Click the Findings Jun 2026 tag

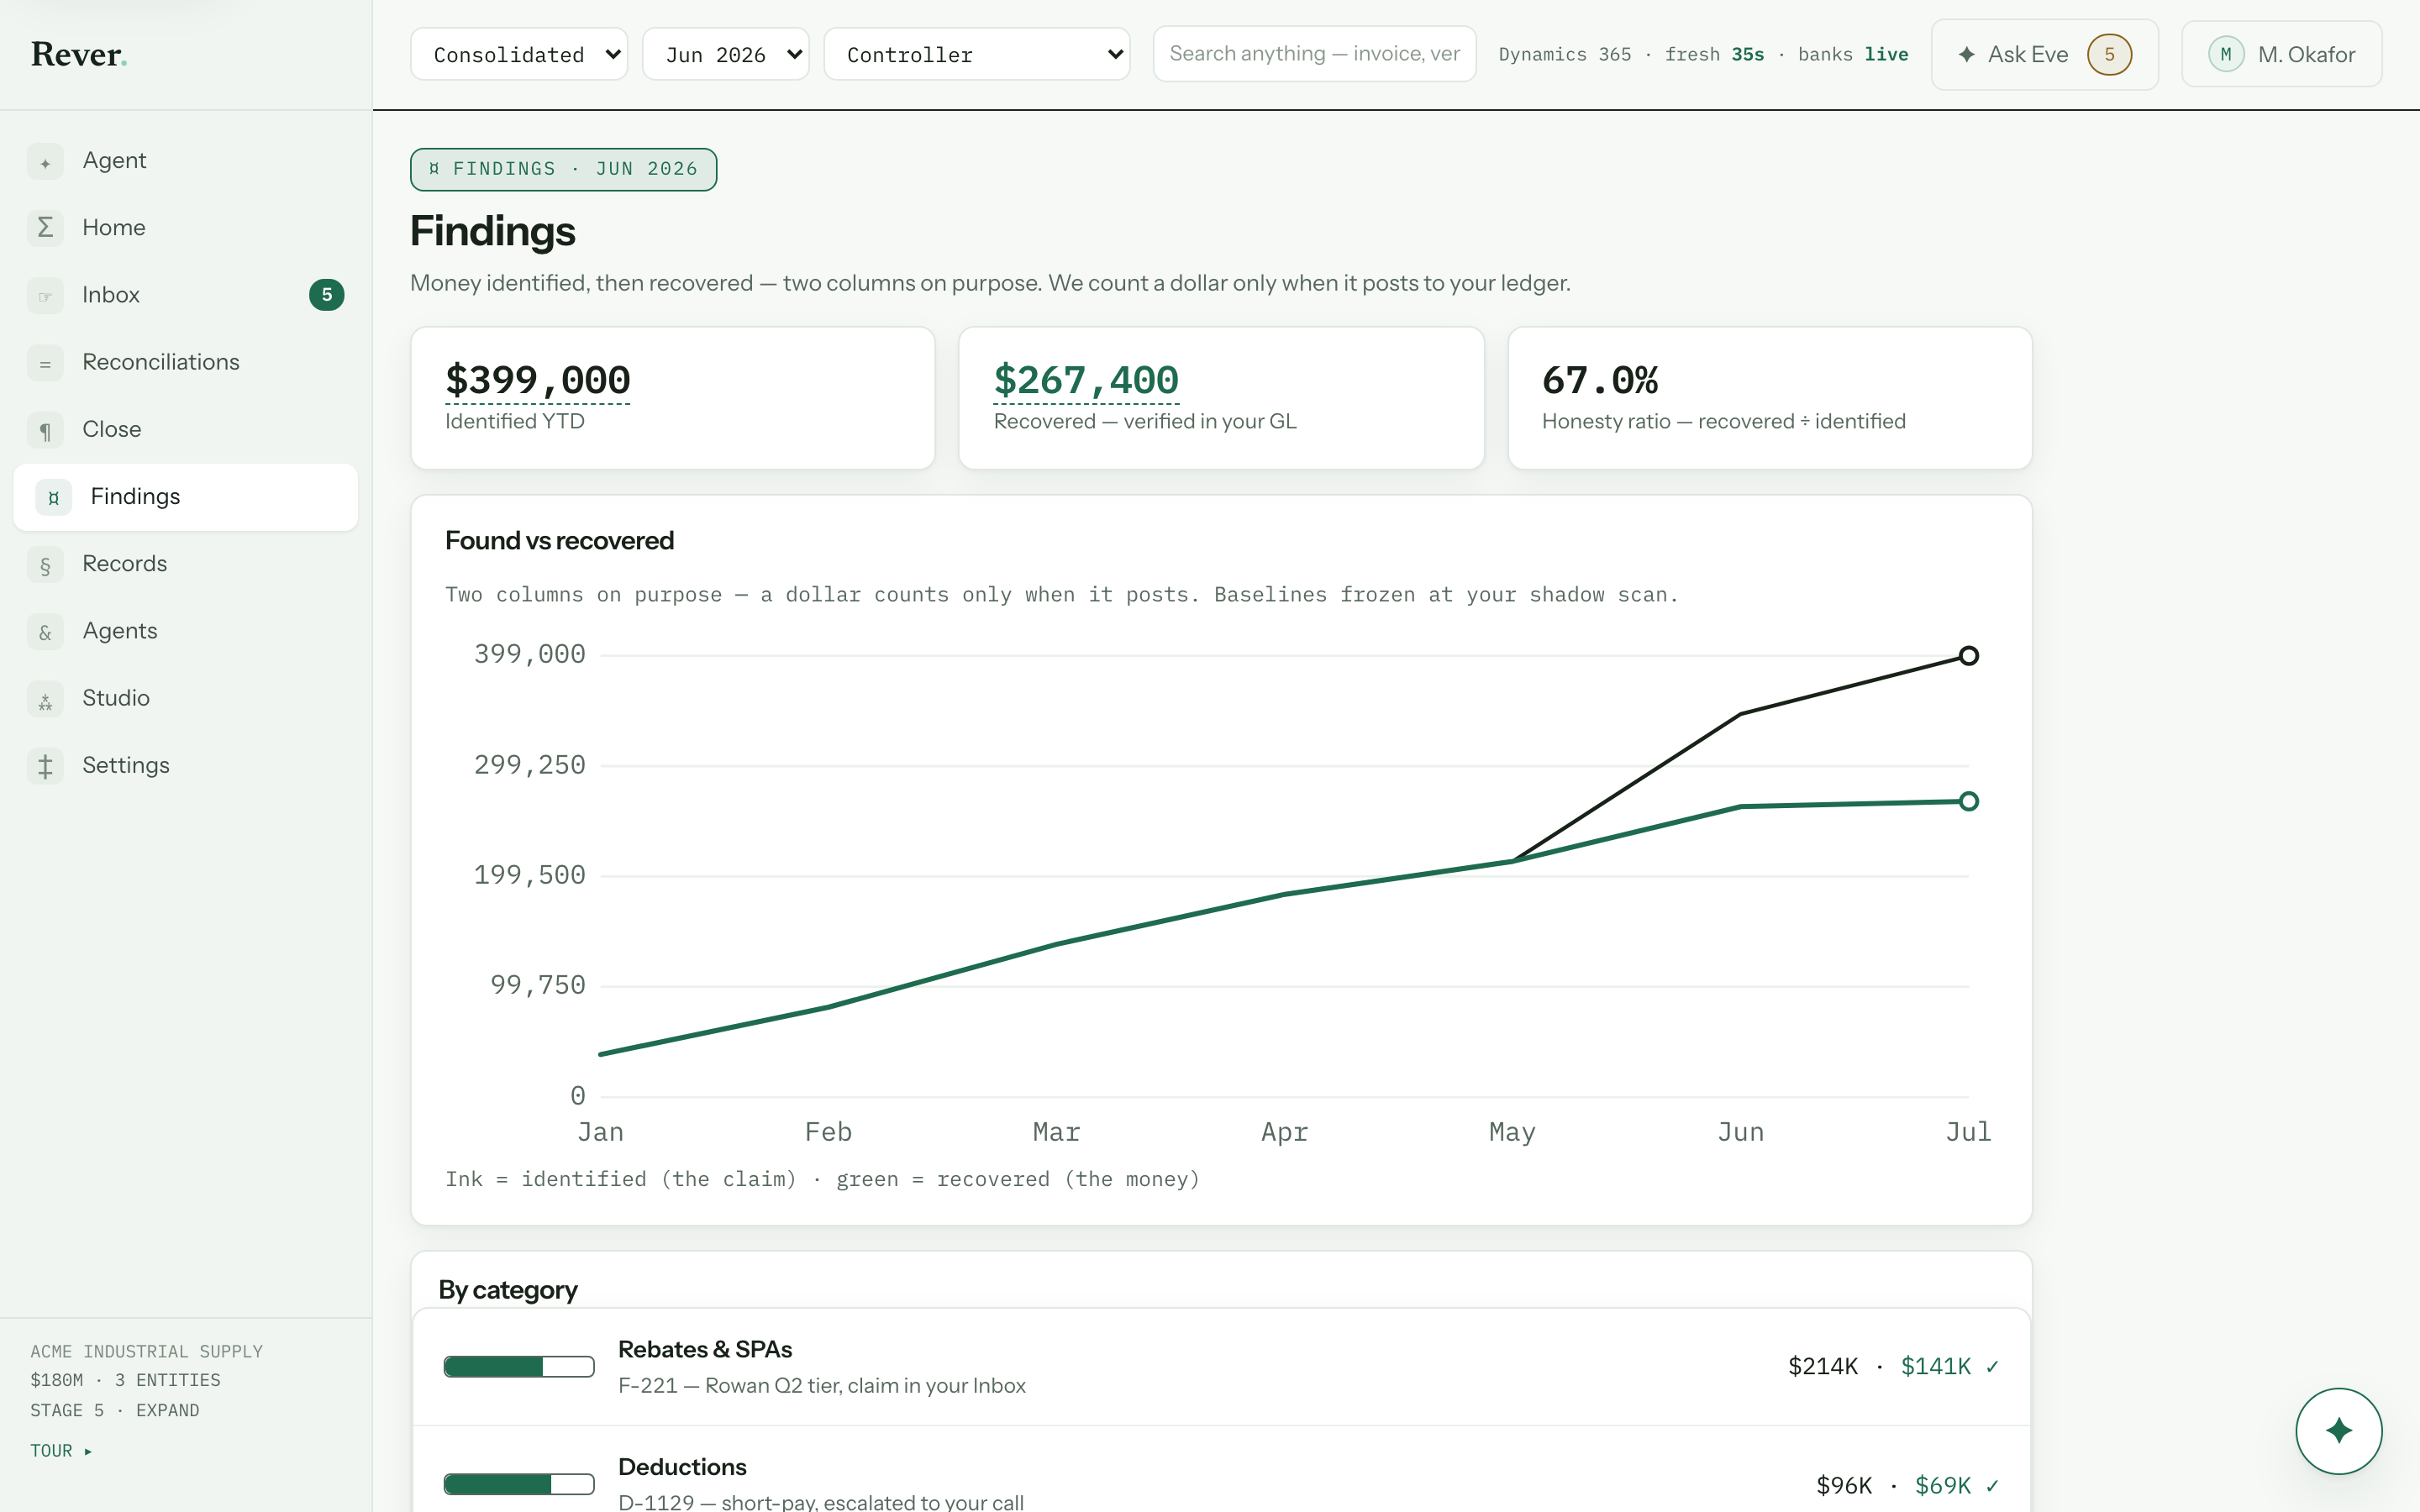coord(563,169)
